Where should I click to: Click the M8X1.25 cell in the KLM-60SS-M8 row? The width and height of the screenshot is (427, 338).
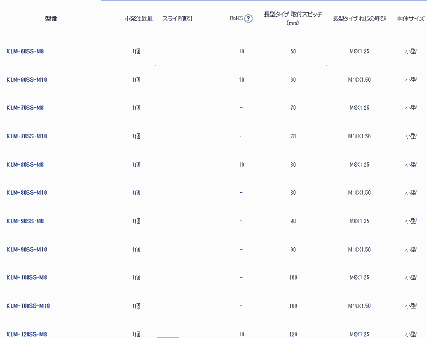click(x=359, y=51)
